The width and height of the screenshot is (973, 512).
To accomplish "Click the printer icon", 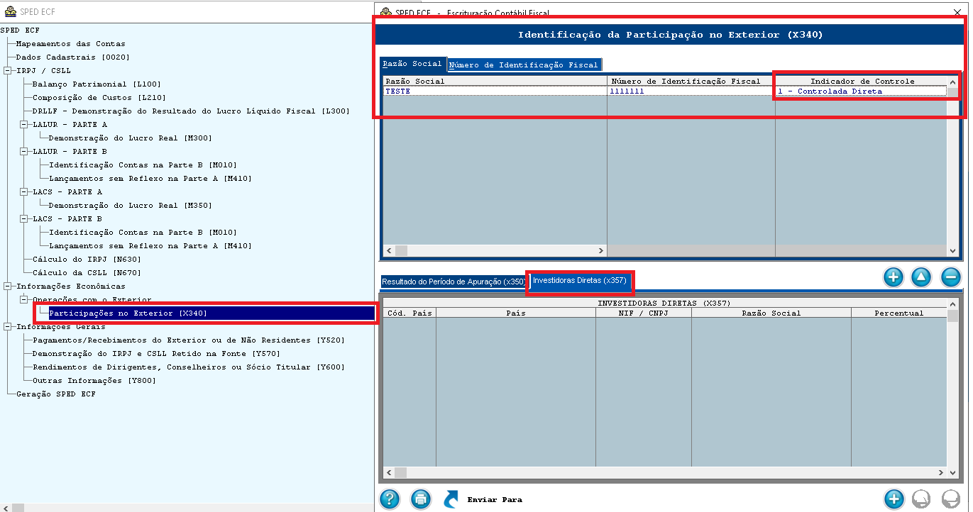I will click(x=420, y=499).
